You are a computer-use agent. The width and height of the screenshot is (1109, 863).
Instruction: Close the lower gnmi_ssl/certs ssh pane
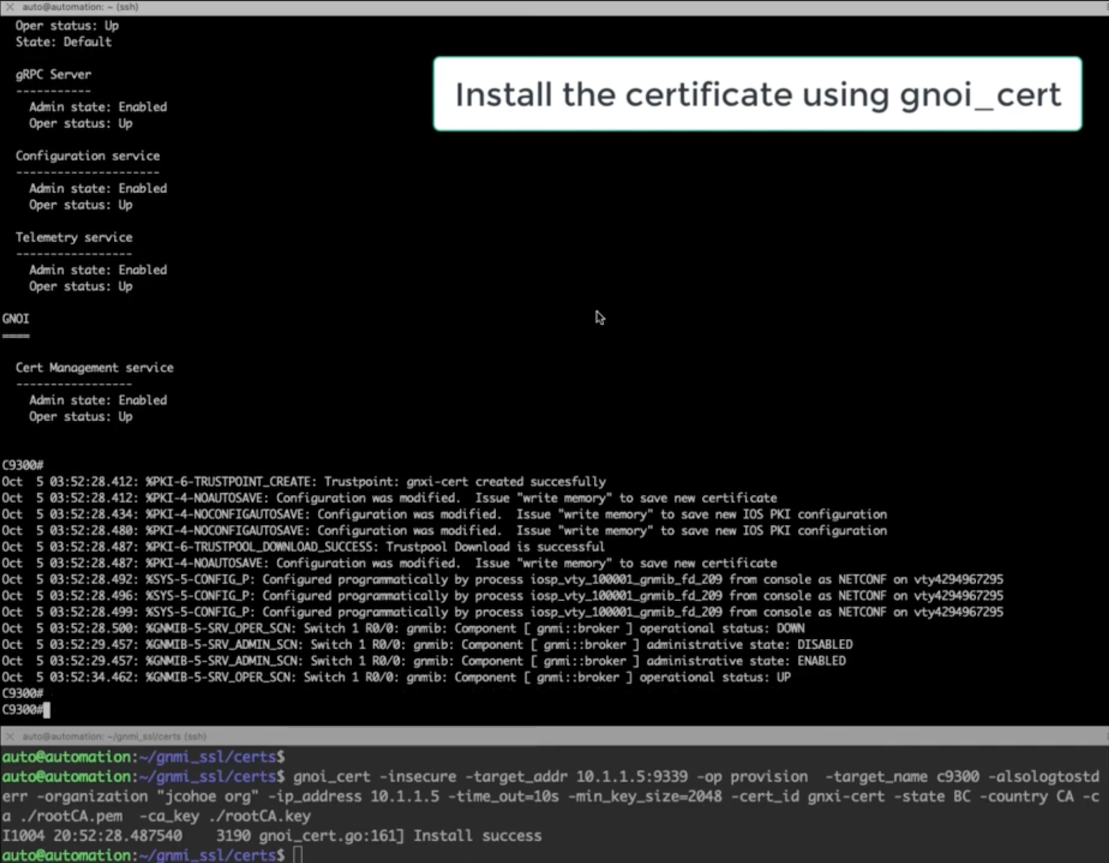[x=9, y=736]
